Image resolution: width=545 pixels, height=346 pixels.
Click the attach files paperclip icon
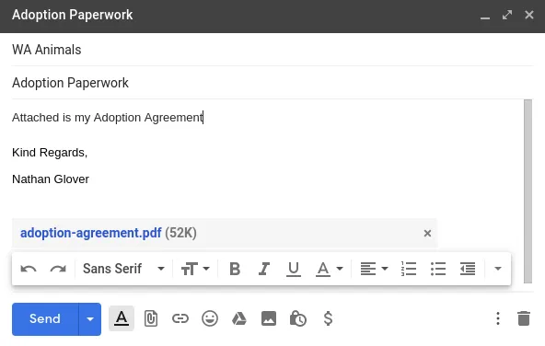[151, 318]
